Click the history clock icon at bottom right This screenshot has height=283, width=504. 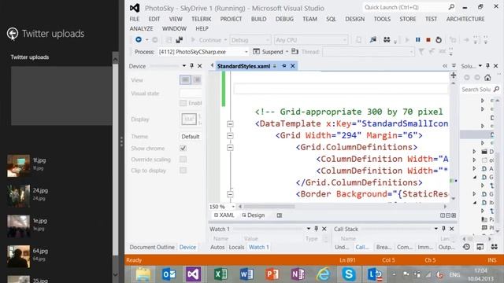click(466, 247)
